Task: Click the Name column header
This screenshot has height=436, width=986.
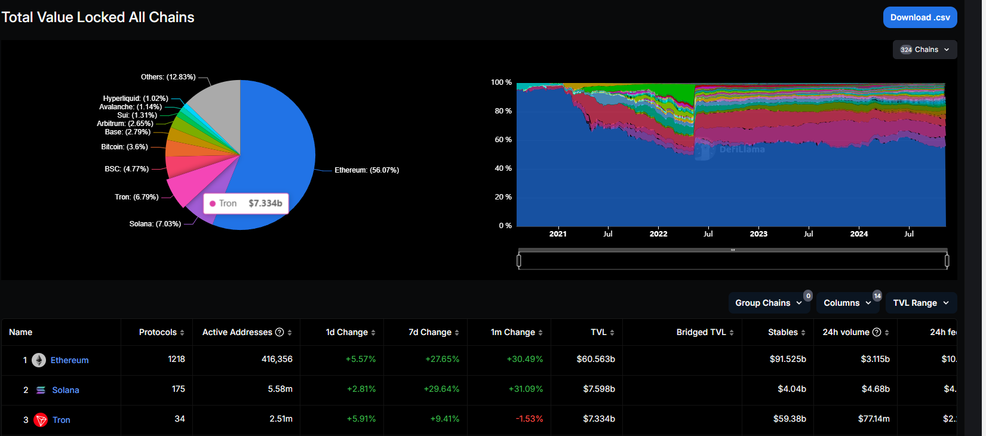Action: [x=21, y=332]
